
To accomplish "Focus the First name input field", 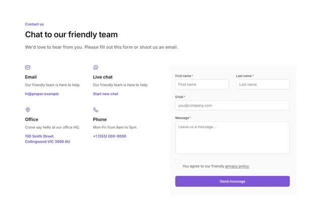I will click(202, 84).
